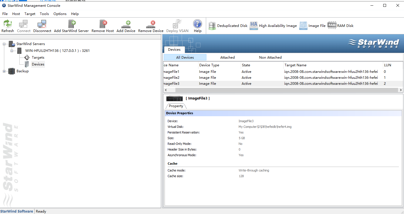This screenshot has height=214, width=404.
Task: Collapse the WIN-HFUU2HTH136 server node
Action: point(12,51)
